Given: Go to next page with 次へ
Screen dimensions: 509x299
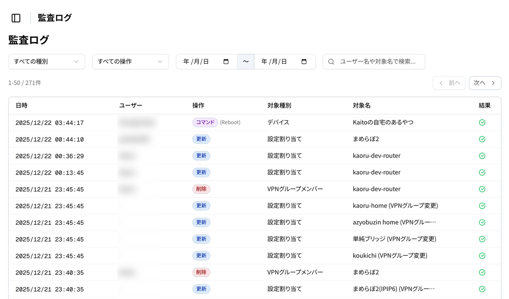Looking at the screenshot, I should tap(485, 83).
